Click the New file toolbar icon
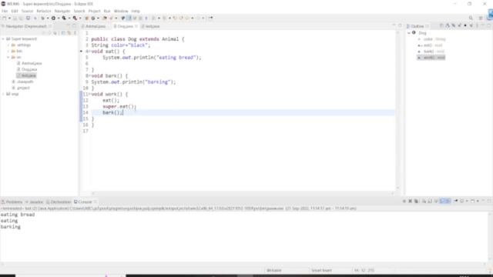 (4, 18)
